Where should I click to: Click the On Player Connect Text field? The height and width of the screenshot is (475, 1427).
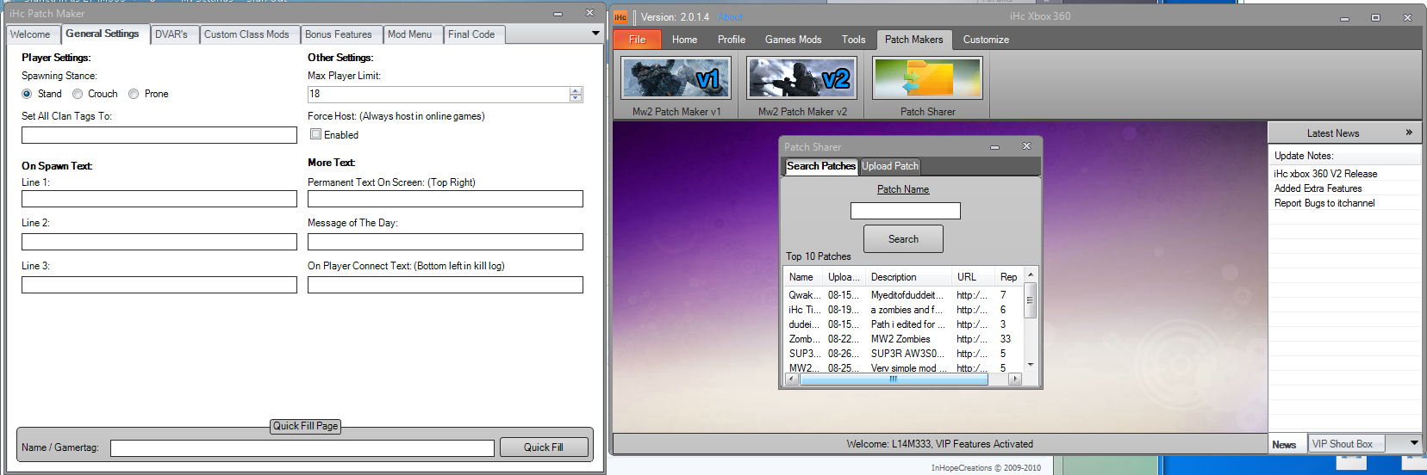pos(446,285)
